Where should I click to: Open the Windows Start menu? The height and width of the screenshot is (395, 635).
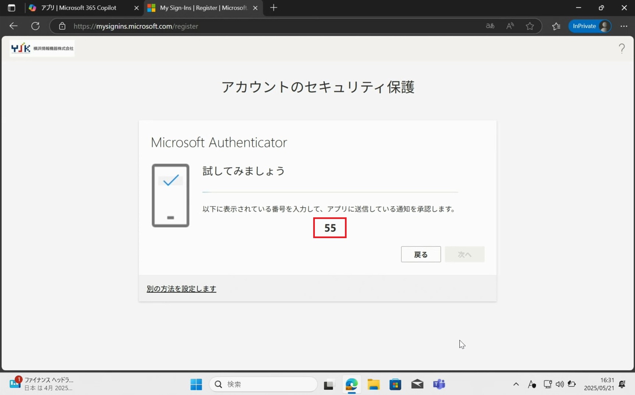point(196,384)
